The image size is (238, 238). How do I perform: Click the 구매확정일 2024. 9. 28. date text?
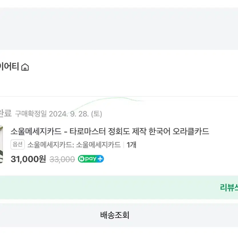tap(52, 114)
